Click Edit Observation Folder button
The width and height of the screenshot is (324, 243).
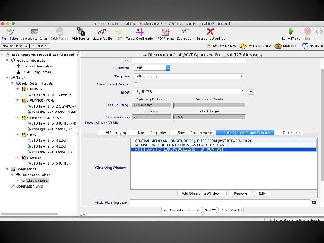(x=181, y=210)
